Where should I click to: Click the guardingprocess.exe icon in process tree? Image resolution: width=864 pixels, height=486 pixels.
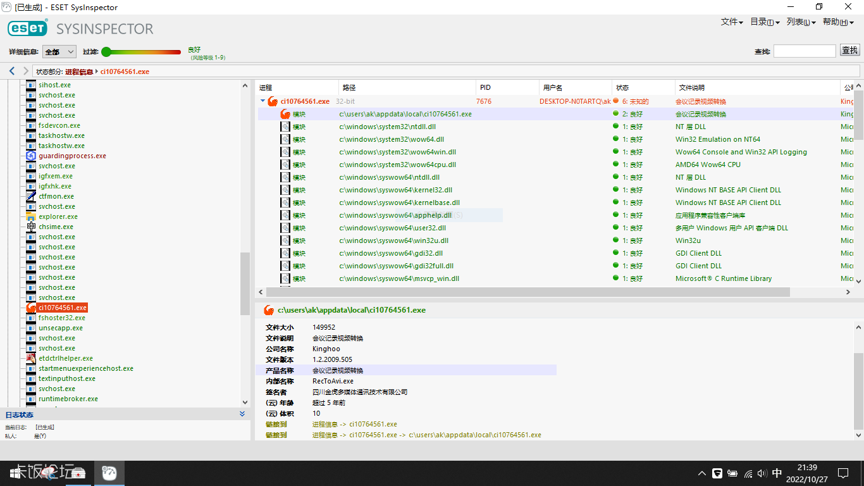(31, 156)
